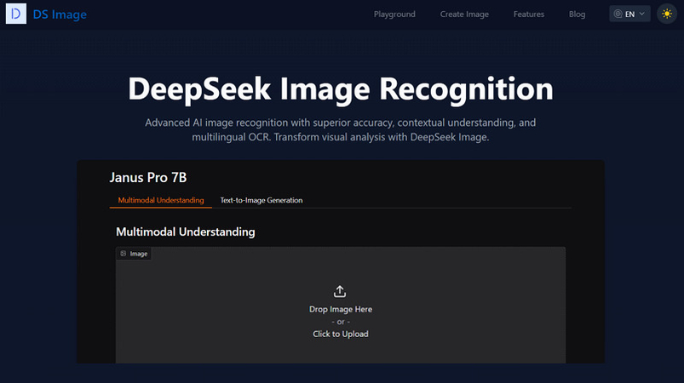
Task: Select the Multimodal Understanding tab
Action: click(x=160, y=200)
